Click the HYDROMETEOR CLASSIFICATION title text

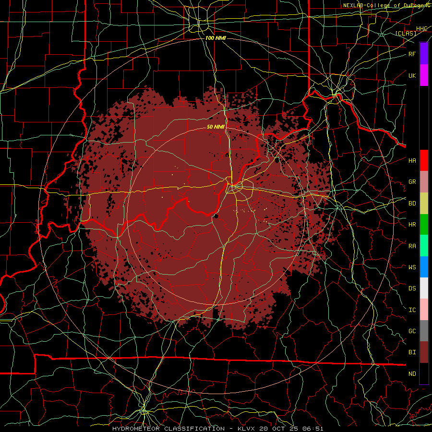coord(168,429)
